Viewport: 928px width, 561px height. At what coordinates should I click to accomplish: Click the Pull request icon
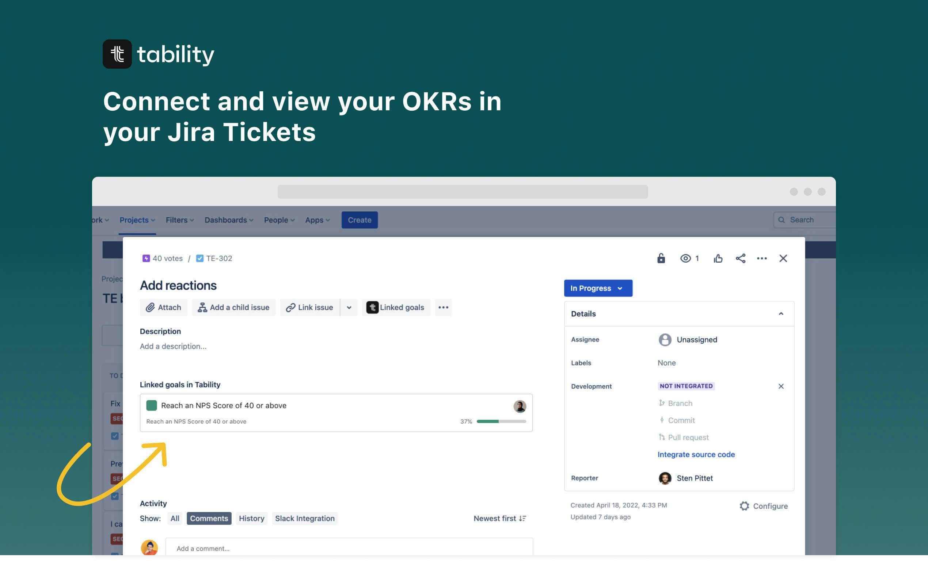coord(662,437)
